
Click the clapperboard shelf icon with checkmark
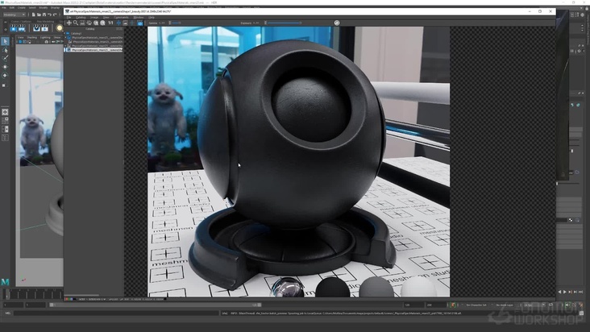tap(36, 28)
